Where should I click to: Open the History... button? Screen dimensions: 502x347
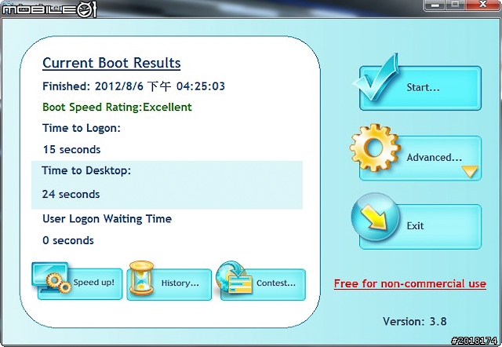point(169,284)
